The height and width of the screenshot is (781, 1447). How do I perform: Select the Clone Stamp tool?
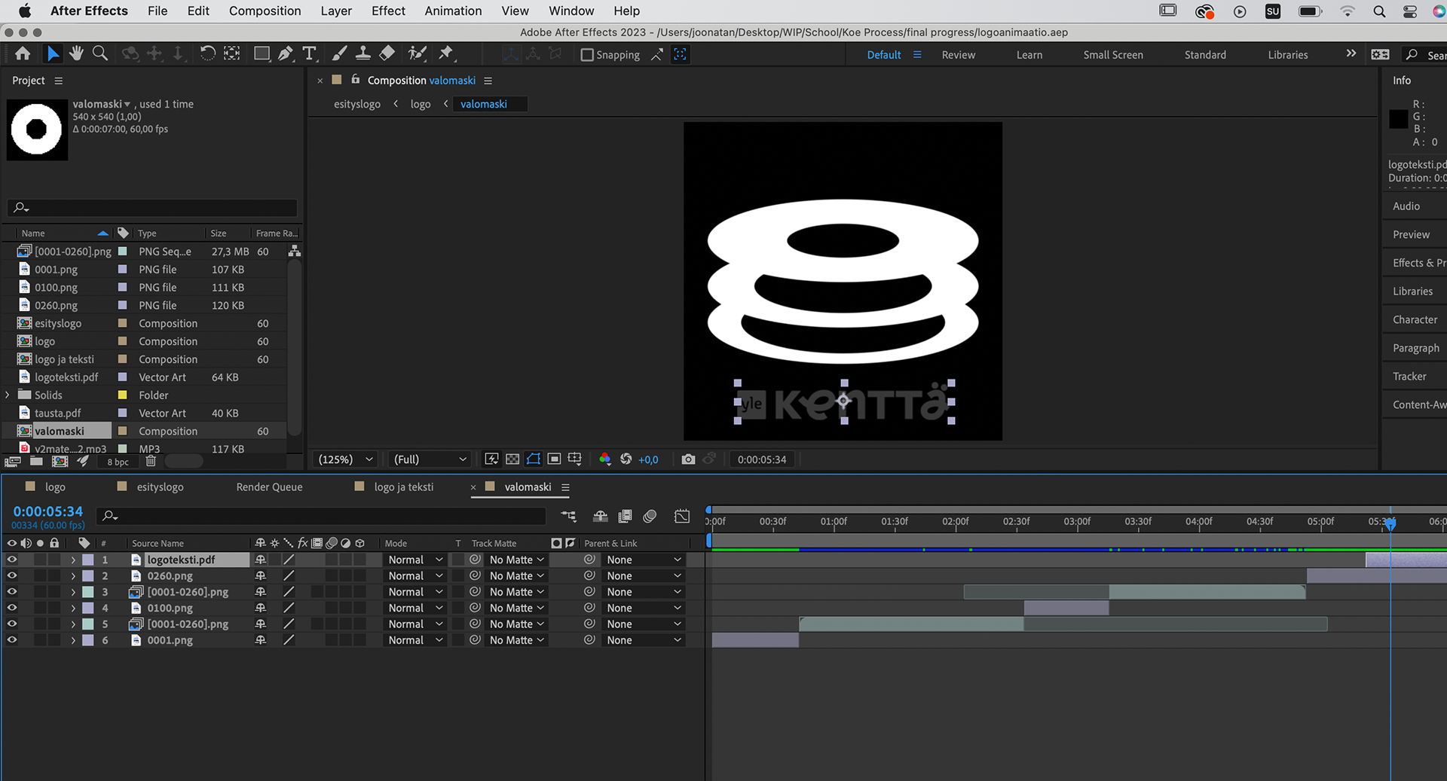tap(363, 53)
